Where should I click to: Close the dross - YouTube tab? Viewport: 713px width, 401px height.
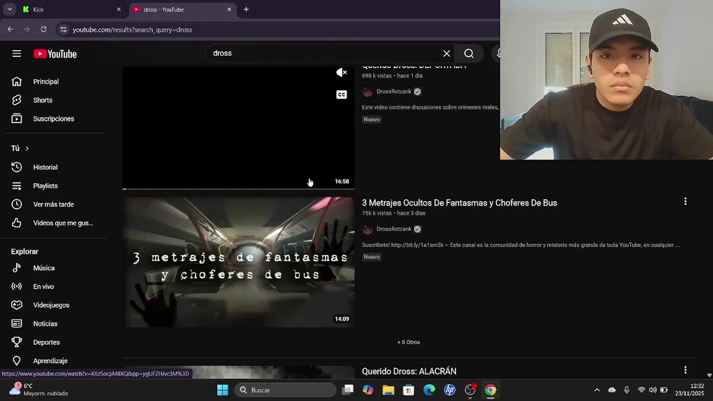[229, 9]
